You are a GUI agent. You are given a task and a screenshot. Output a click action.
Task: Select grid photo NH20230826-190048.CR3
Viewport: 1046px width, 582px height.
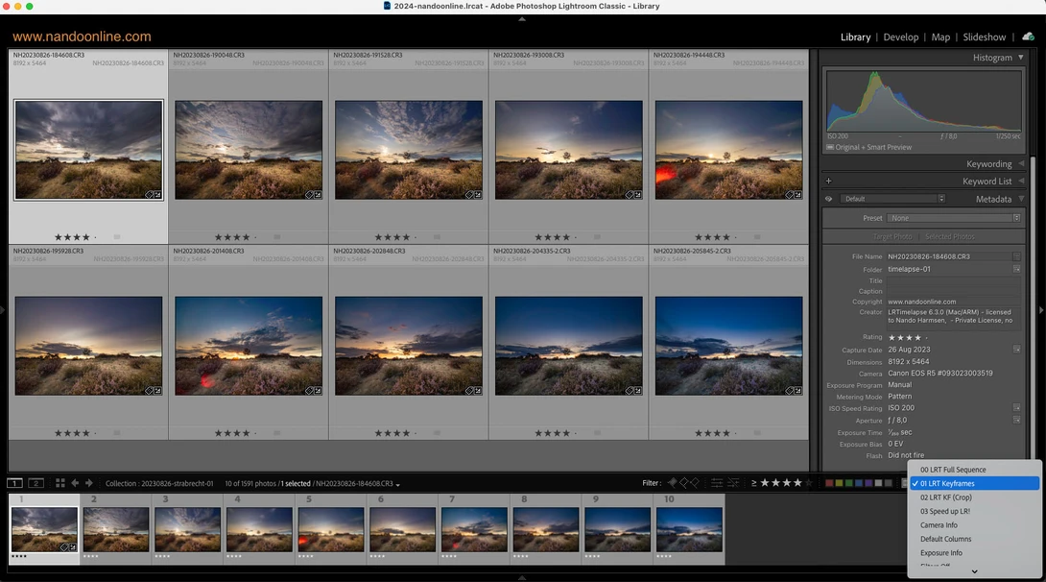tap(249, 150)
